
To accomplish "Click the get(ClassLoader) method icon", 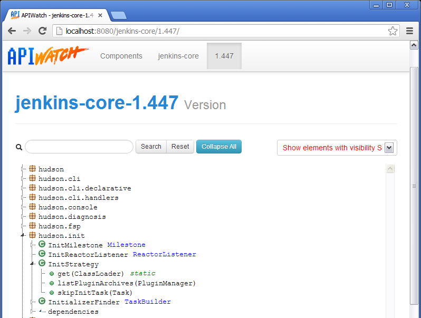I will tap(52, 274).
